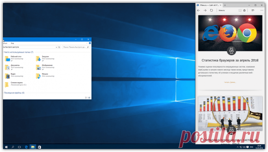Image resolution: width=268 pixels, height=152 pixels.
Task: Open the Windows Start menu
Action: point(6,147)
